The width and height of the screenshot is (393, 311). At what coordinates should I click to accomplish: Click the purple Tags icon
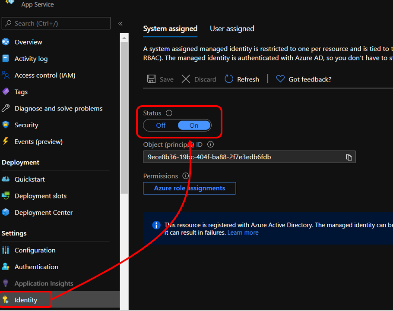click(6, 91)
